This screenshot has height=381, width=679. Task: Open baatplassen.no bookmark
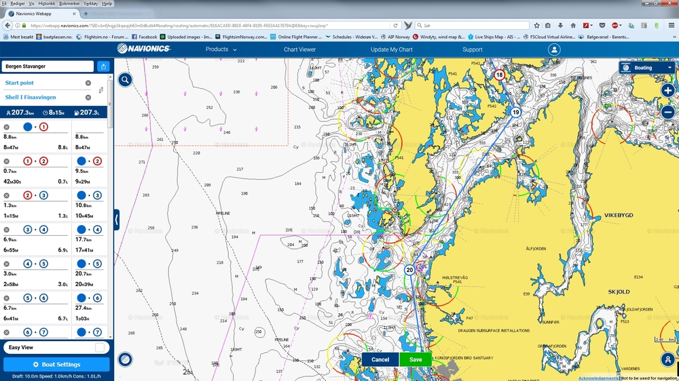tap(54, 37)
